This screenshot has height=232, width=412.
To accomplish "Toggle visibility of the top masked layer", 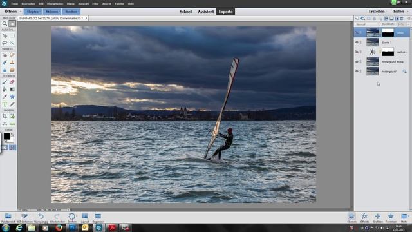I will tap(357, 33).
